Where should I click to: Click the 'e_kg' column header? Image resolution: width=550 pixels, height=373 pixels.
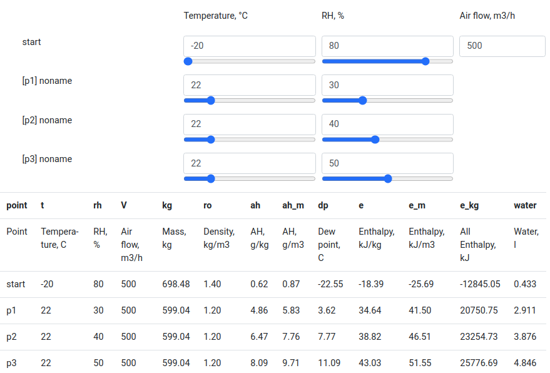469,205
